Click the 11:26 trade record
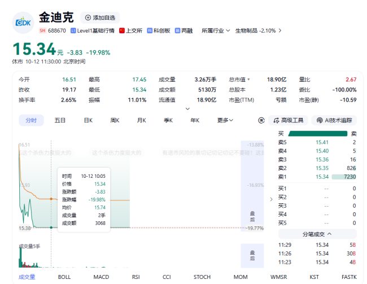Screen dimensions: 367x284 coord(317,254)
